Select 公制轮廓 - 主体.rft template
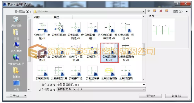The image size is (194, 103). 42,53
